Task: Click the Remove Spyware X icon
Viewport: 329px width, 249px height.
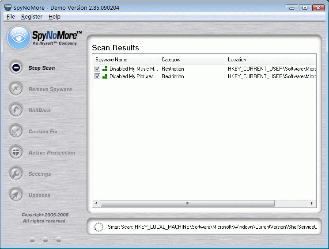Action: coord(16,89)
